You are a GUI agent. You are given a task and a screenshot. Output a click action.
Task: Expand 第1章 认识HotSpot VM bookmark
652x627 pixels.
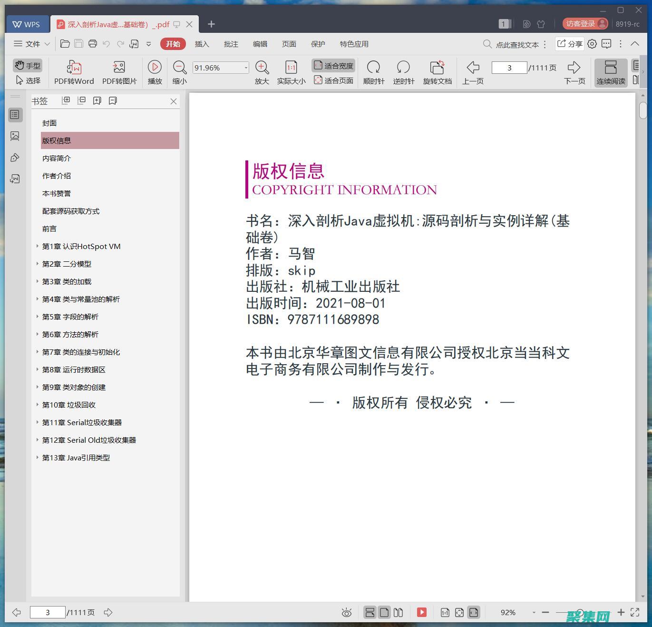pyautogui.click(x=38, y=246)
